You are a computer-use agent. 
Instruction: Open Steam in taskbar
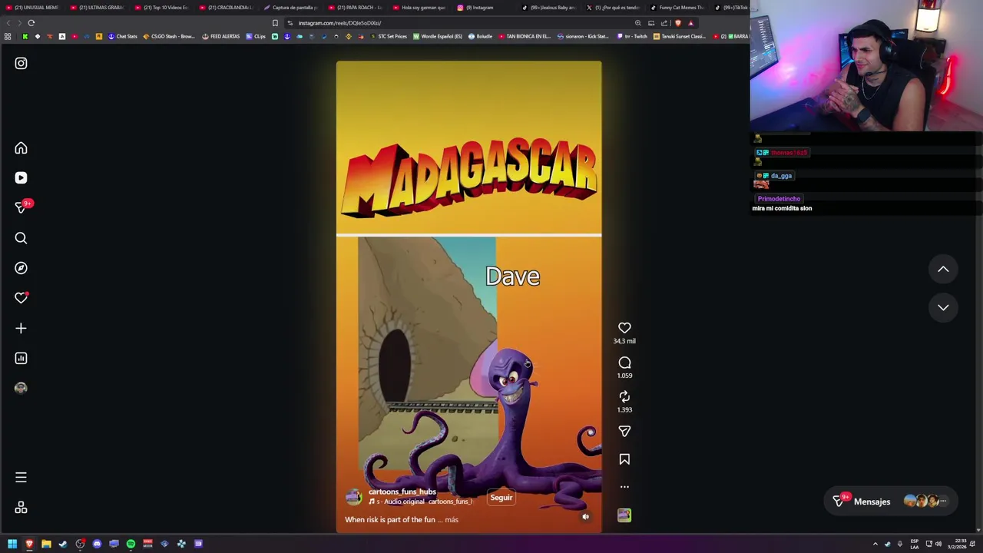click(x=63, y=544)
